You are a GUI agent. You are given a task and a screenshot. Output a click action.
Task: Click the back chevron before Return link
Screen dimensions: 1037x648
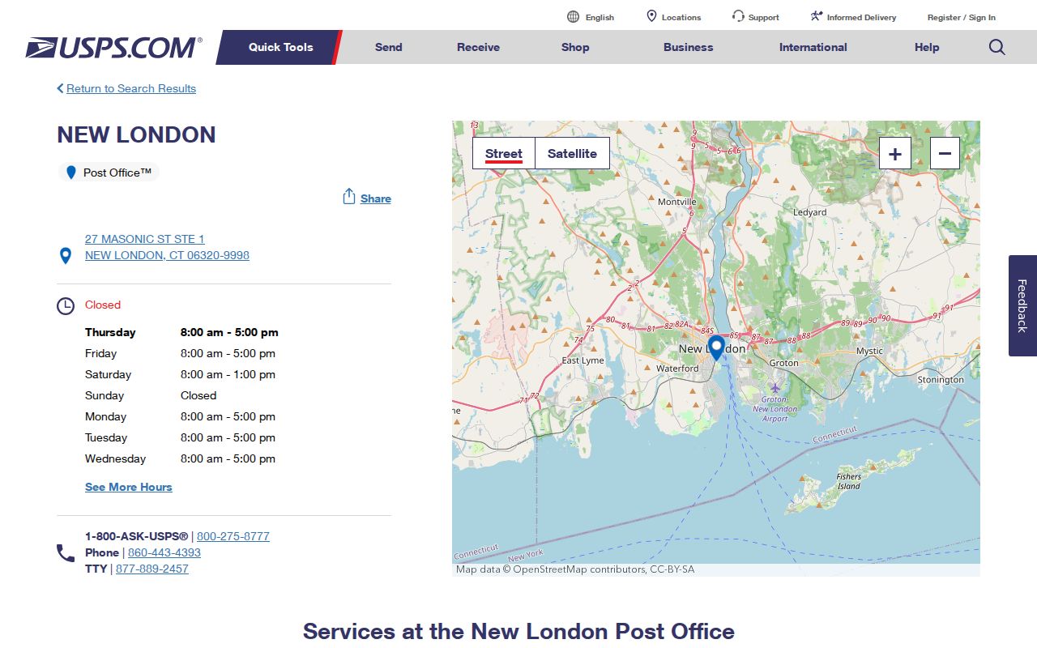60,88
